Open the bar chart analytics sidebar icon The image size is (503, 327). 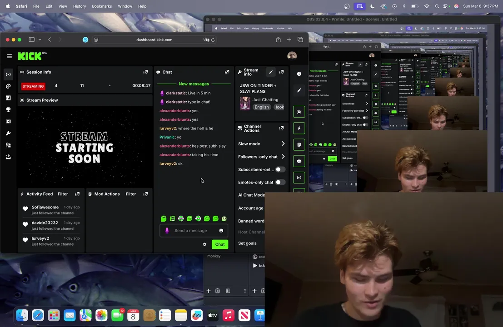(x=8, y=98)
